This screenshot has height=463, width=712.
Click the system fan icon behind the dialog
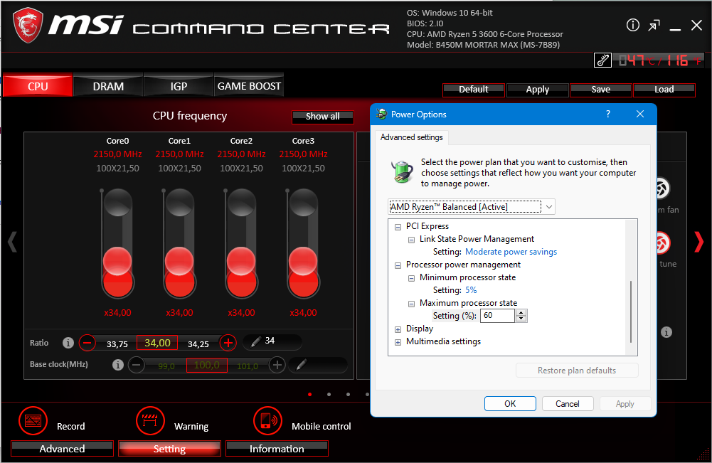coord(663,188)
